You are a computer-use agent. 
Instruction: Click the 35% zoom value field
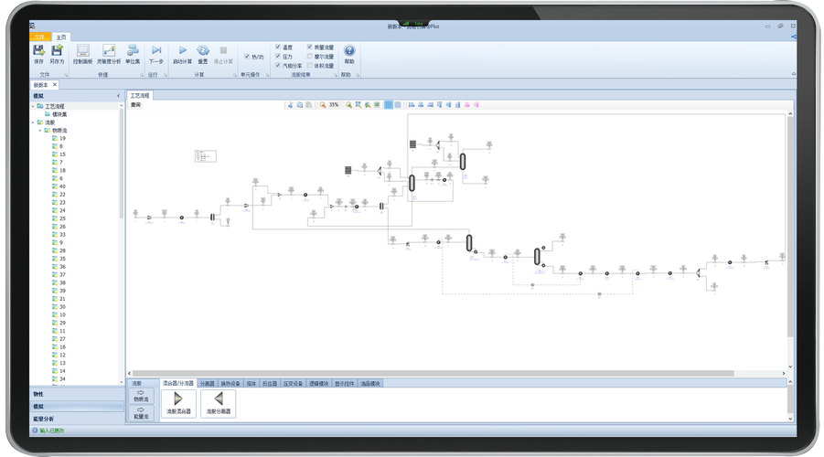click(334, 105)
